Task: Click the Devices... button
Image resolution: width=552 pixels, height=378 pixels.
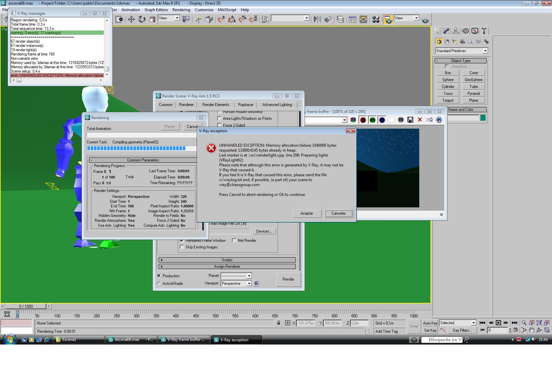Action: (264, 231)
